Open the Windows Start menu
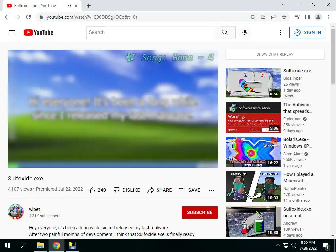Image resolution: width=336 pixels, height=252 pixels. point(8,245)
